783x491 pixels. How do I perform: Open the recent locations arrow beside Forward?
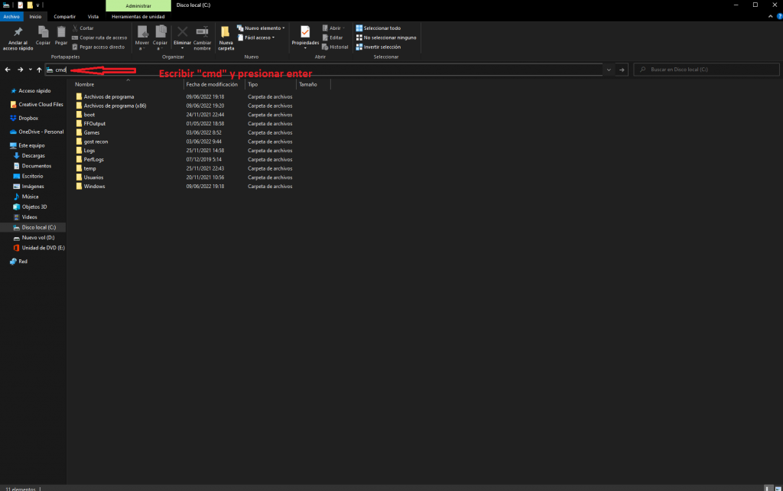30,70
